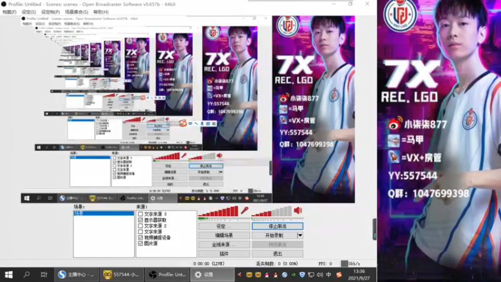
Task: Open network status tray icon
Action: 311,274
